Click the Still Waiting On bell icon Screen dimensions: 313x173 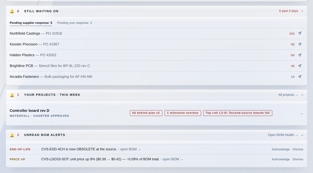12,11
